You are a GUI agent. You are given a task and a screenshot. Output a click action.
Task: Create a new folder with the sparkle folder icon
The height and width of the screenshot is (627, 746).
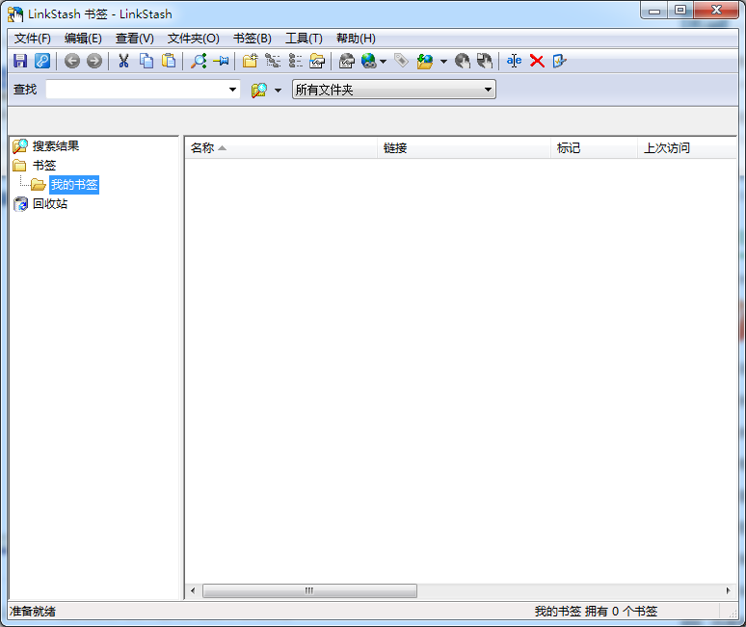pos(251,61)
